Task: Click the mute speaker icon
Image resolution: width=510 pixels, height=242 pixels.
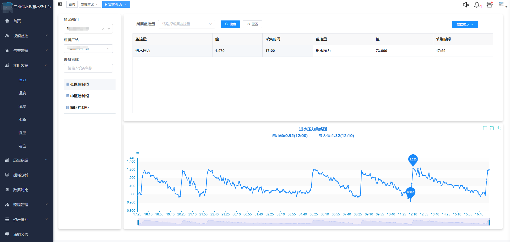Action: [466, 5]
